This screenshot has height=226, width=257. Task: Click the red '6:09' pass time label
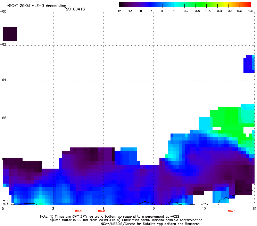pyautogui.click(x=78, y=211)
